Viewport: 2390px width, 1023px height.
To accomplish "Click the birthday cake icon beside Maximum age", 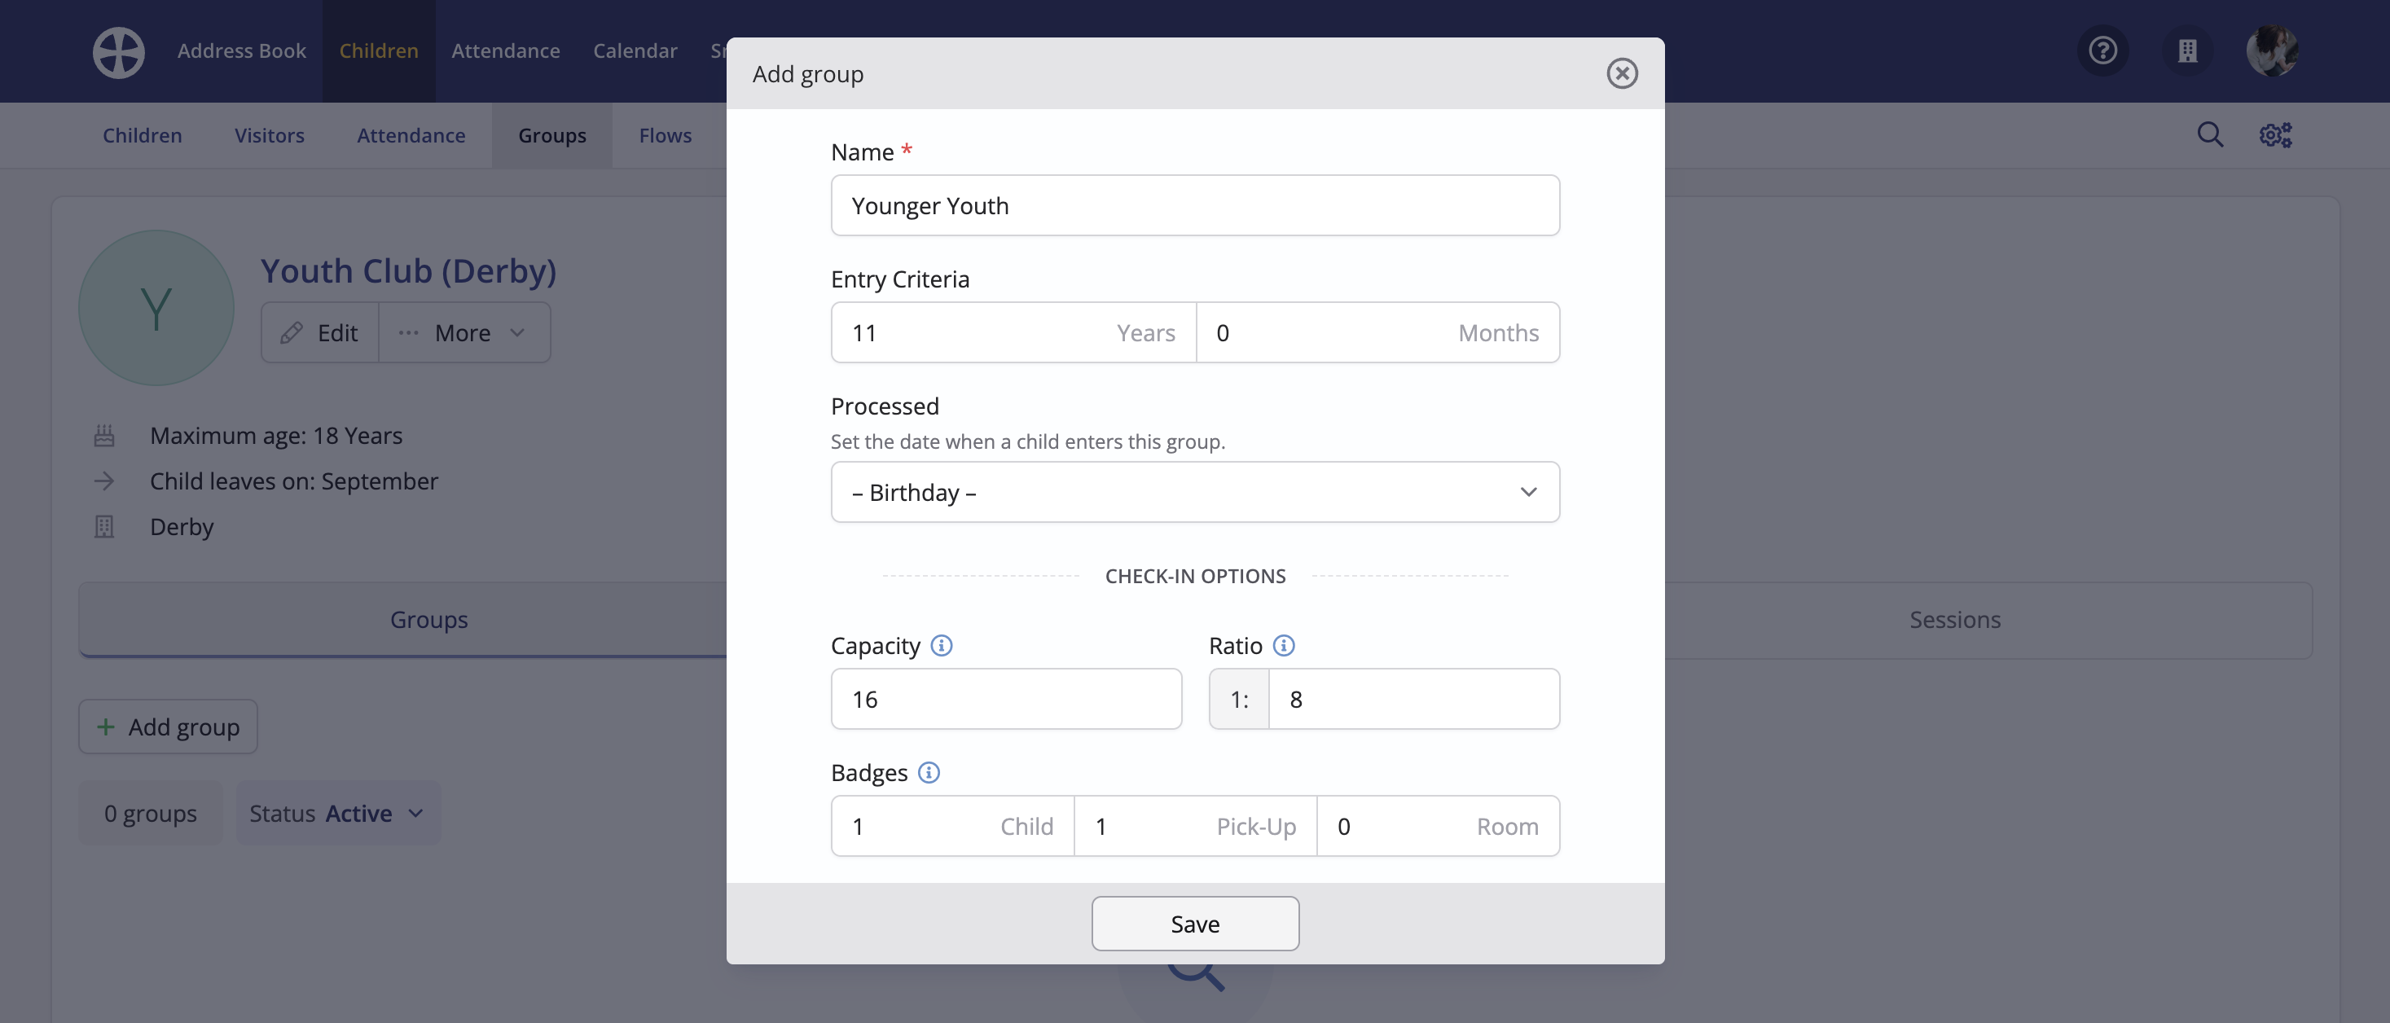I will (104, 436).
